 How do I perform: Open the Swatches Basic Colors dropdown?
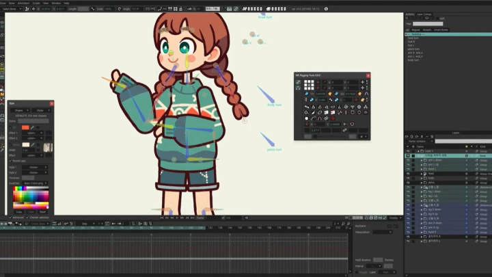coord(35,183)
